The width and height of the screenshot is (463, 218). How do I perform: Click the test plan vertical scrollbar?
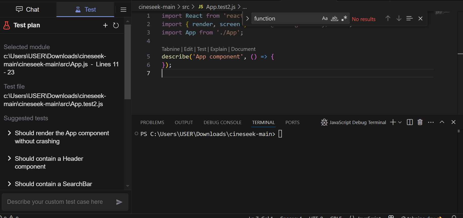128,62
